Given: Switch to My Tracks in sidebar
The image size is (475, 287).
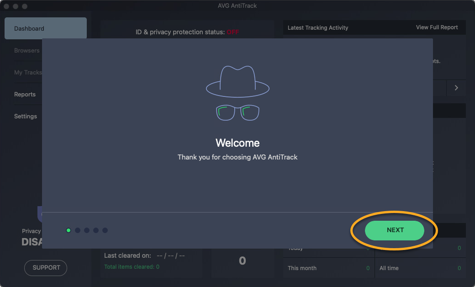Looking at the screenshot, I should tap(27, 72).
